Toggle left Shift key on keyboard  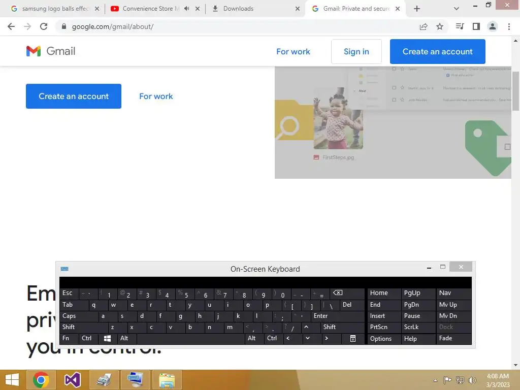pos(84,327)
